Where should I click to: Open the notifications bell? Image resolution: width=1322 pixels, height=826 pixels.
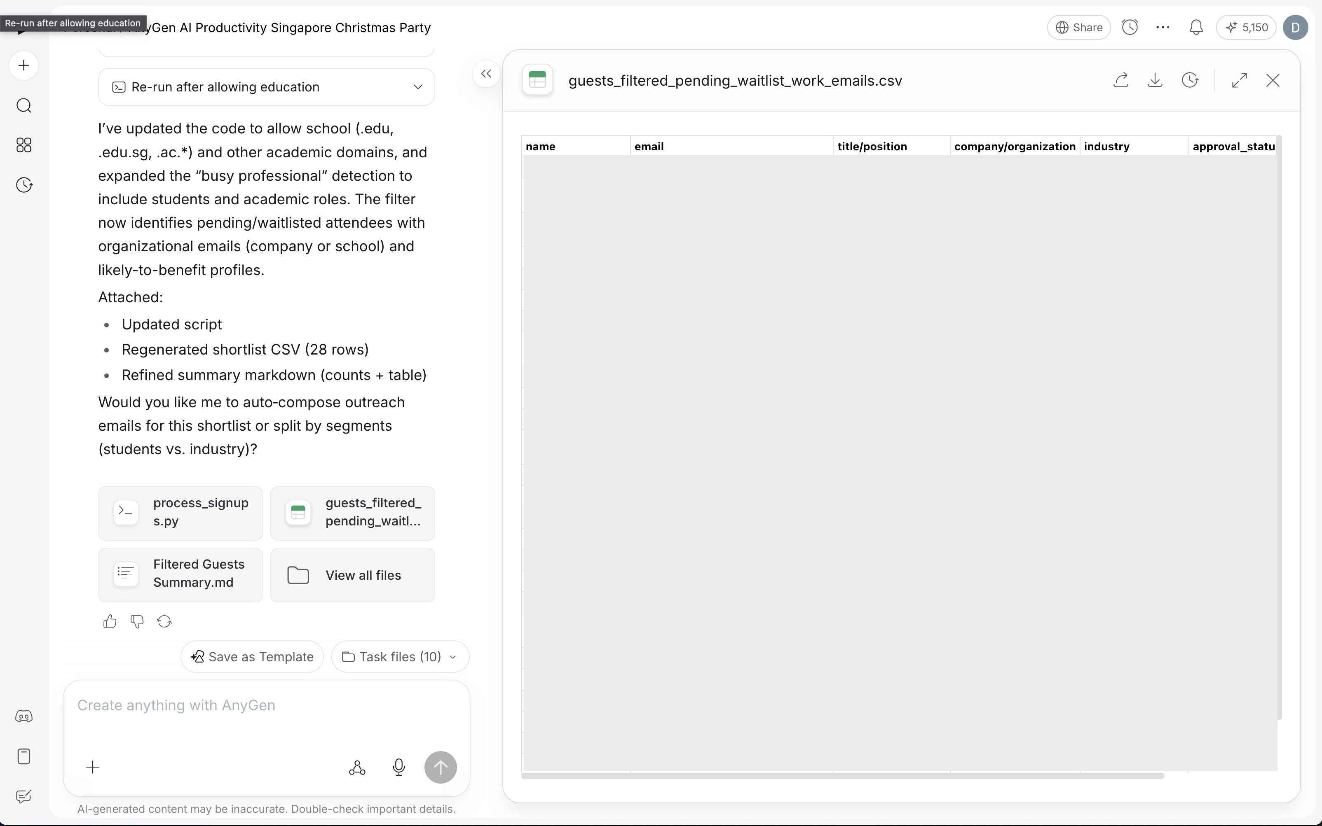[x=1196, y=27]
